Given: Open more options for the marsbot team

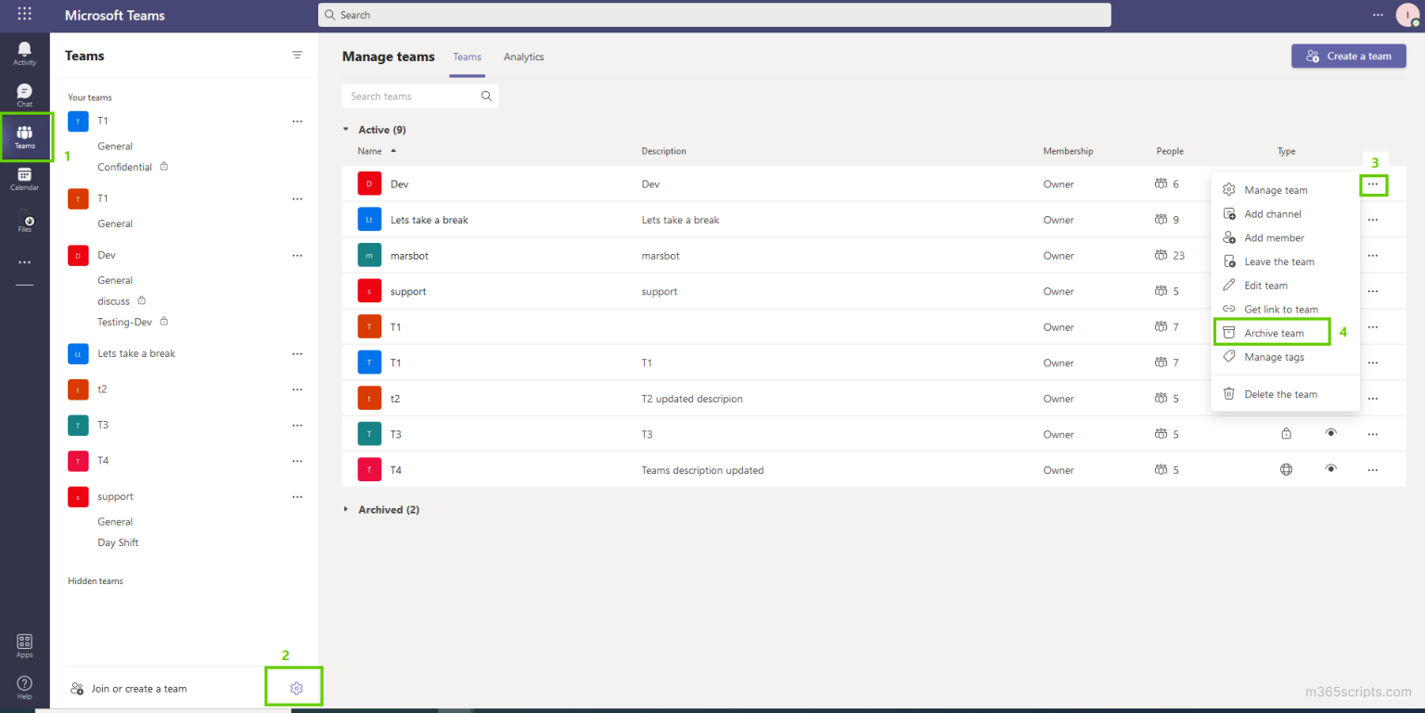Looking at the screenshot, I should point(1372,255).
